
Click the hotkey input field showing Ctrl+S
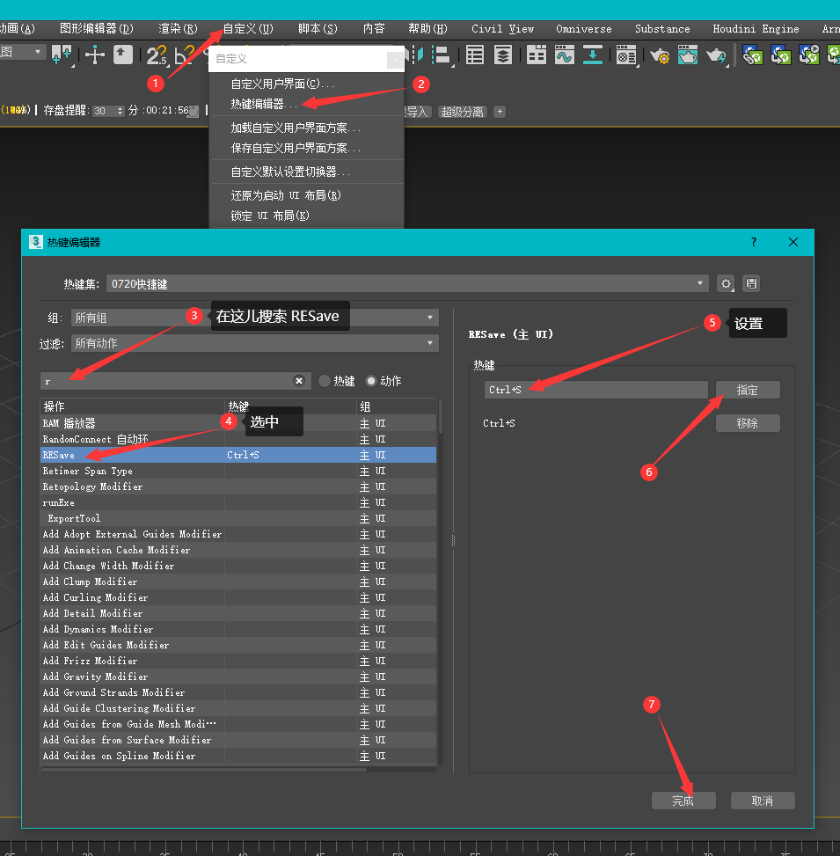(595, 390)
